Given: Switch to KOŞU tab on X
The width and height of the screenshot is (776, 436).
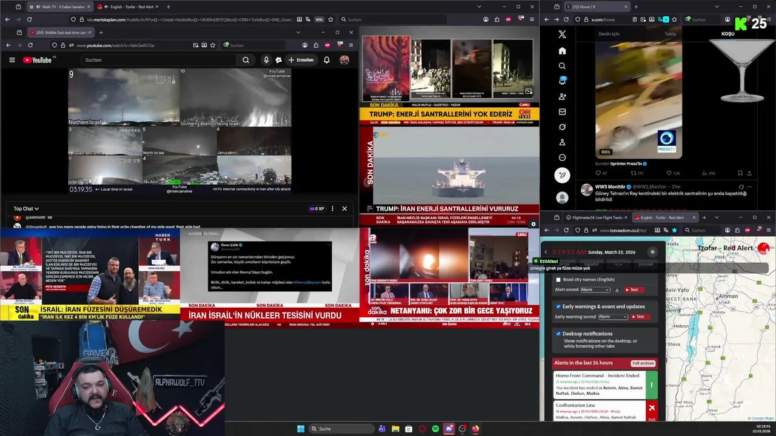Looking at the screenshot, I should coord(727,34).
